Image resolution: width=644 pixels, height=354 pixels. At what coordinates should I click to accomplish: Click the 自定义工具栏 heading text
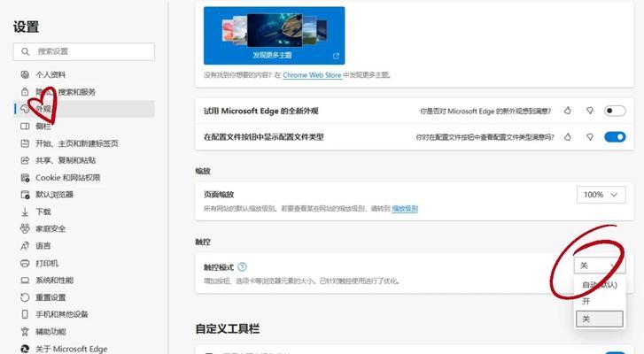[228, 328]
